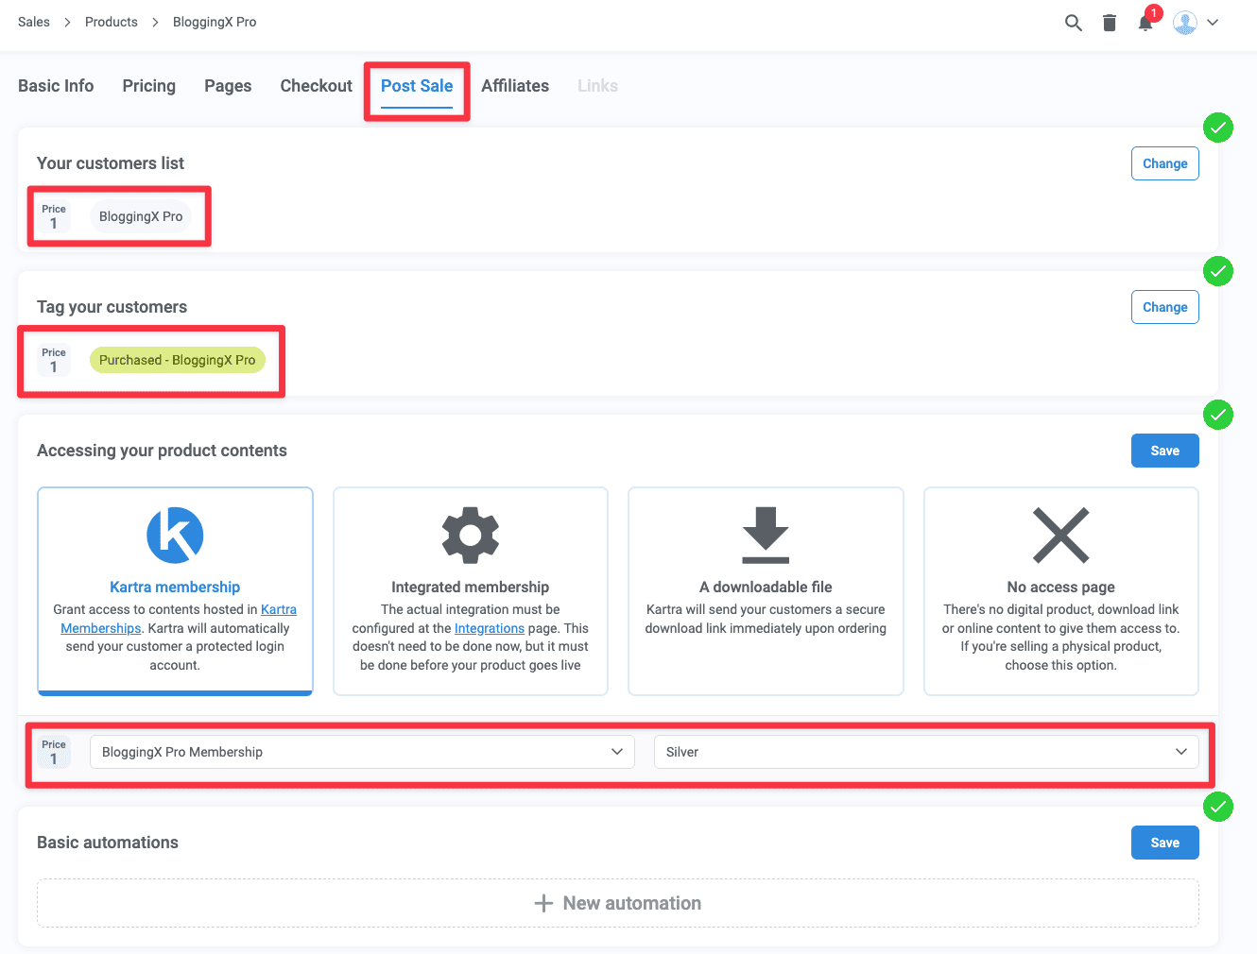Follow the Integrations page link
This screenshot has width=1257, height=954.
489,628
